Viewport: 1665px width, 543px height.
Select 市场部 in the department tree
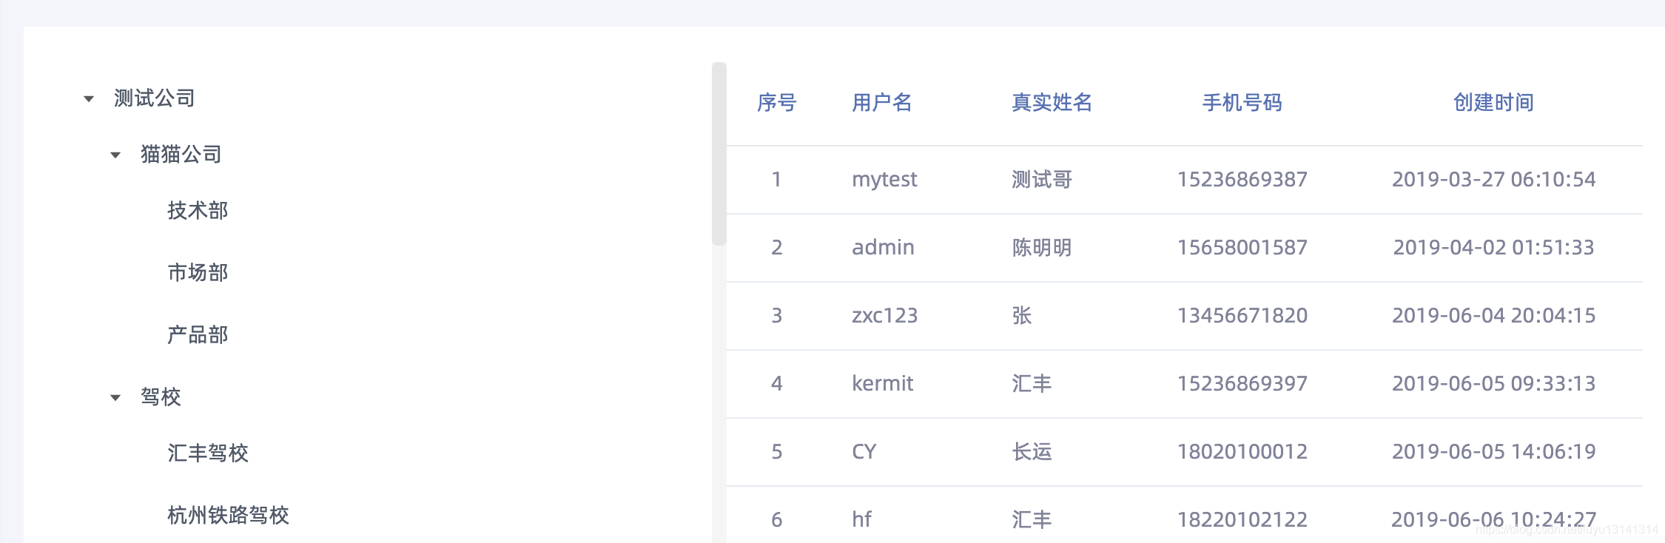pyautogui.click(x=198, y=273)
